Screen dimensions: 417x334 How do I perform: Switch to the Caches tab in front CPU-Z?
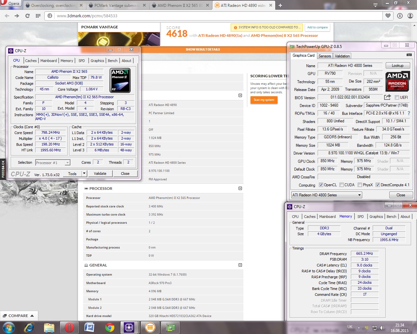point(31,61)
